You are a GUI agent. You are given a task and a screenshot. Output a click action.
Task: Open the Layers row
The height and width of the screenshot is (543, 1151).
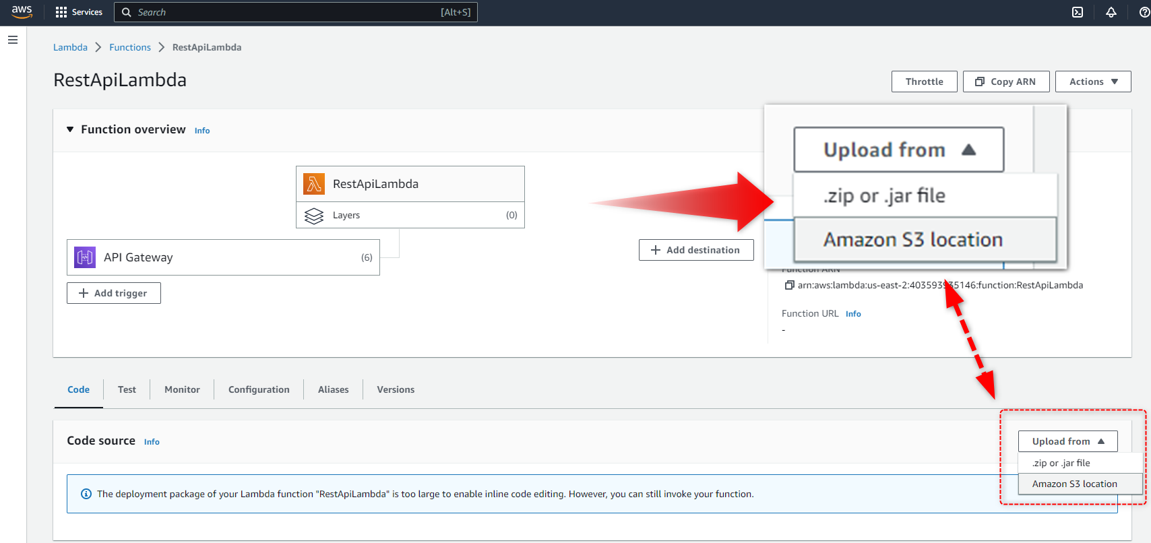point(410,215)
